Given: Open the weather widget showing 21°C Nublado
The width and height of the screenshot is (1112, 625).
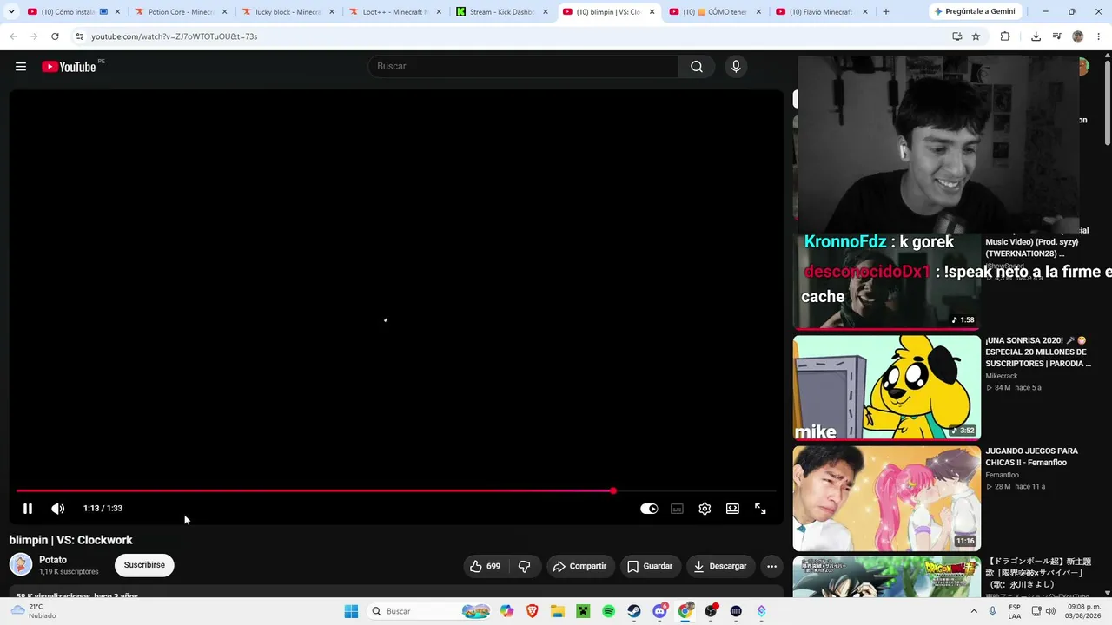Looking at the screenshot, I should (33, 611).
